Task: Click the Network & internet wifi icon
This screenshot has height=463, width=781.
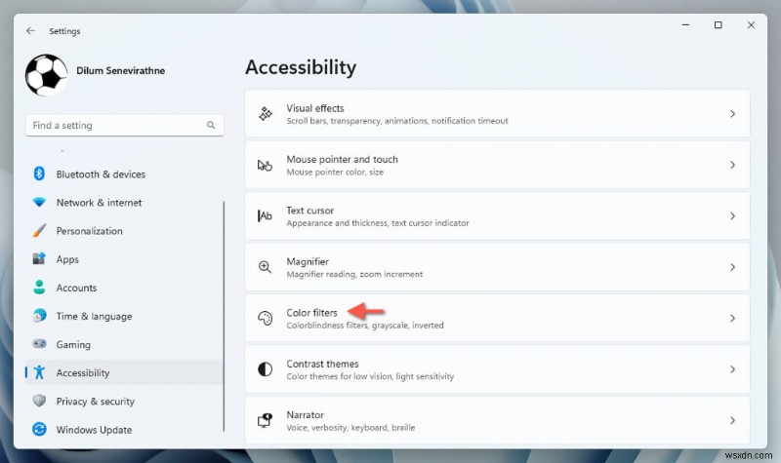Action: coord(39,203)
